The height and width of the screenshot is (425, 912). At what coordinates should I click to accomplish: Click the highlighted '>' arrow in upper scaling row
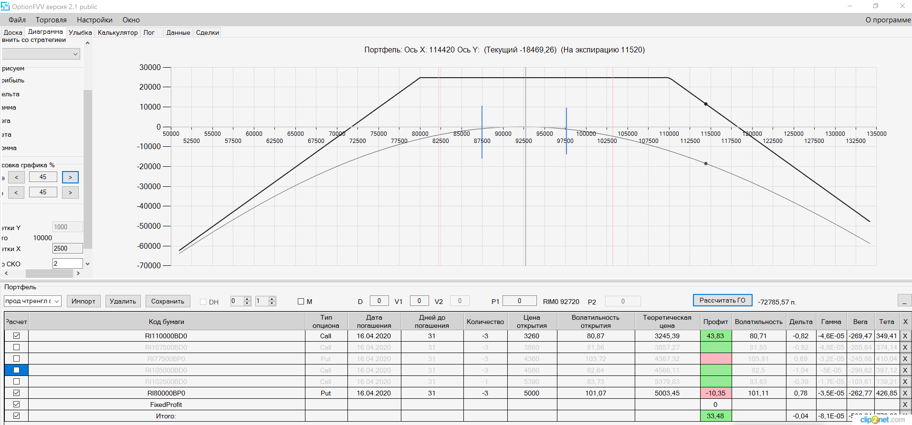pos(70,177)
